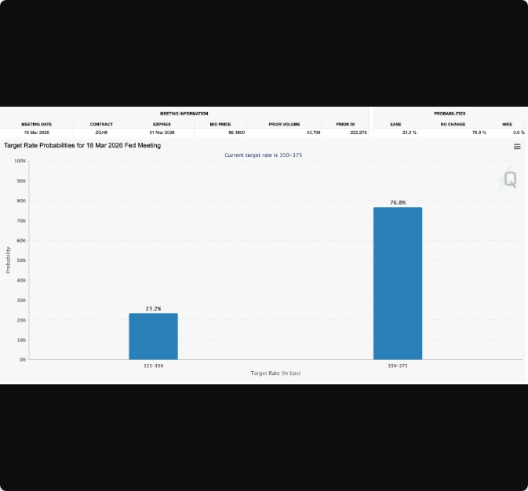This screenshot has height=491, width=528.
Task: Open the chart hamburger context menu
Action: point(517,147)
